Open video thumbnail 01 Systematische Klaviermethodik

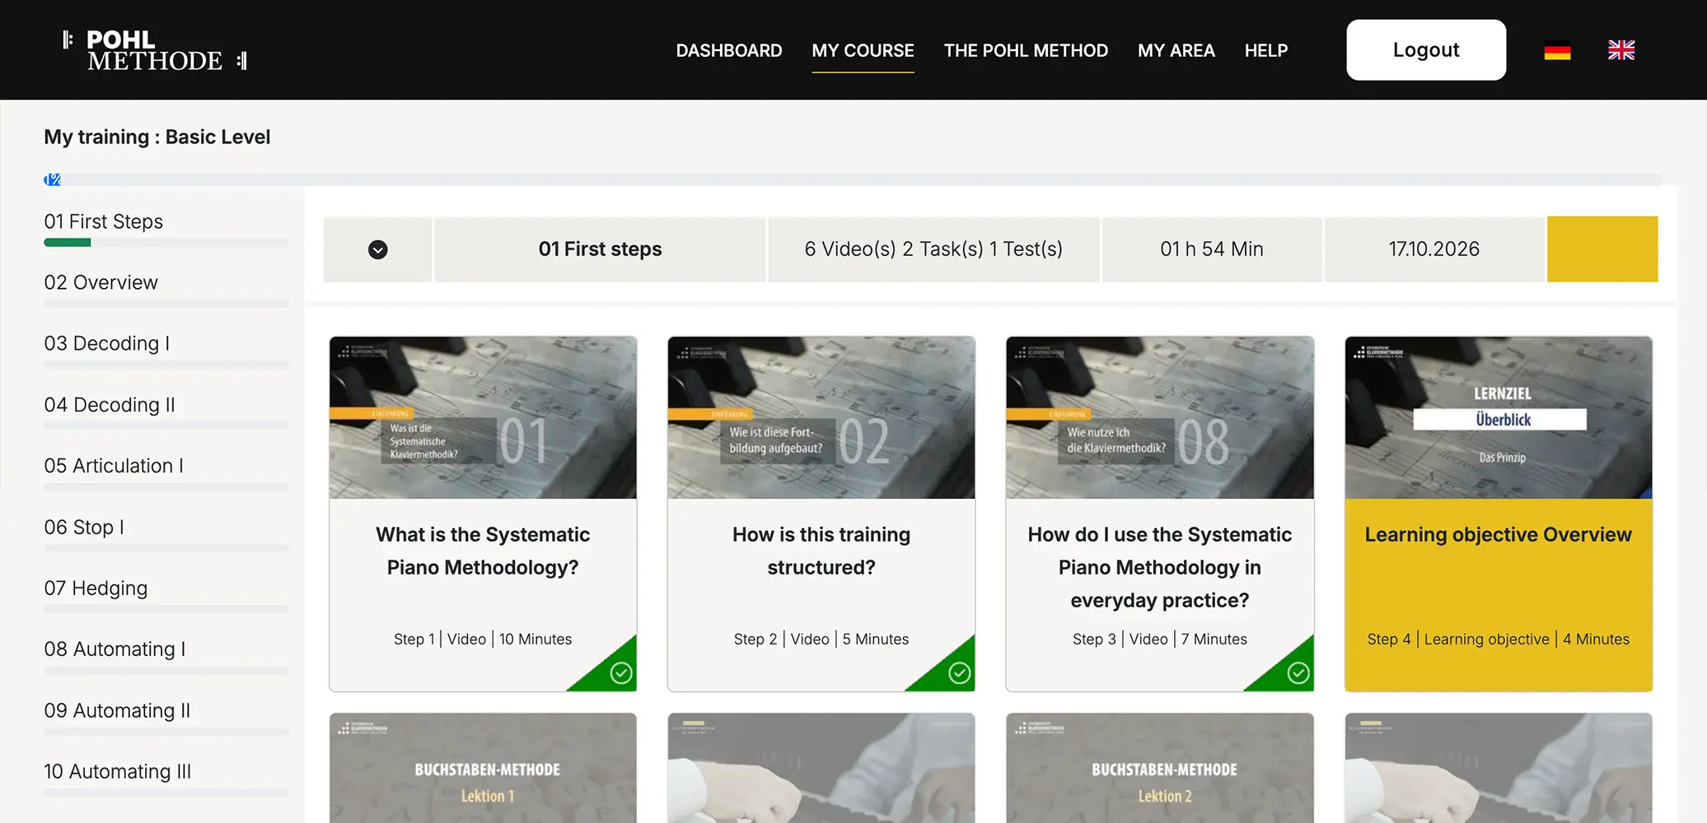483,417
